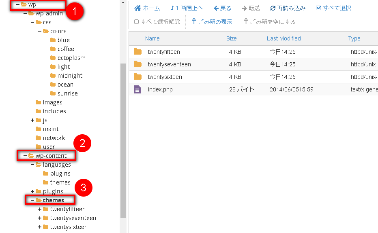Expand twentyfifteen in the folder tree
Viewport: 378px width, 233px height.
40,209
